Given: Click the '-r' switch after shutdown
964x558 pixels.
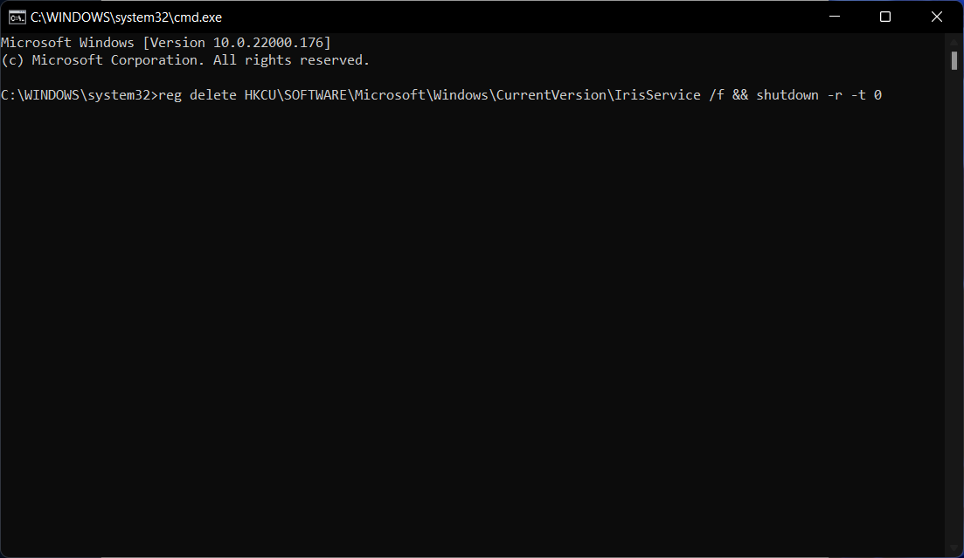Looking at the screenshot, I should [835, 95].
